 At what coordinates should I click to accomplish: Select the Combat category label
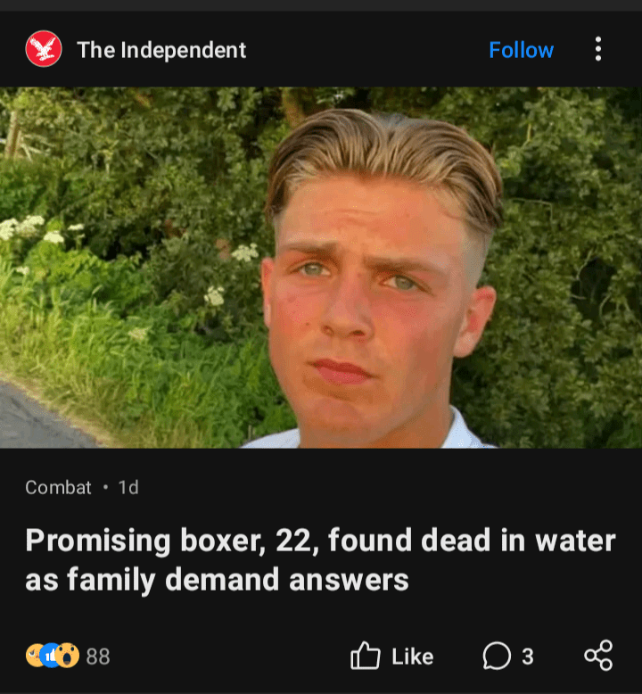pos(58,487)
